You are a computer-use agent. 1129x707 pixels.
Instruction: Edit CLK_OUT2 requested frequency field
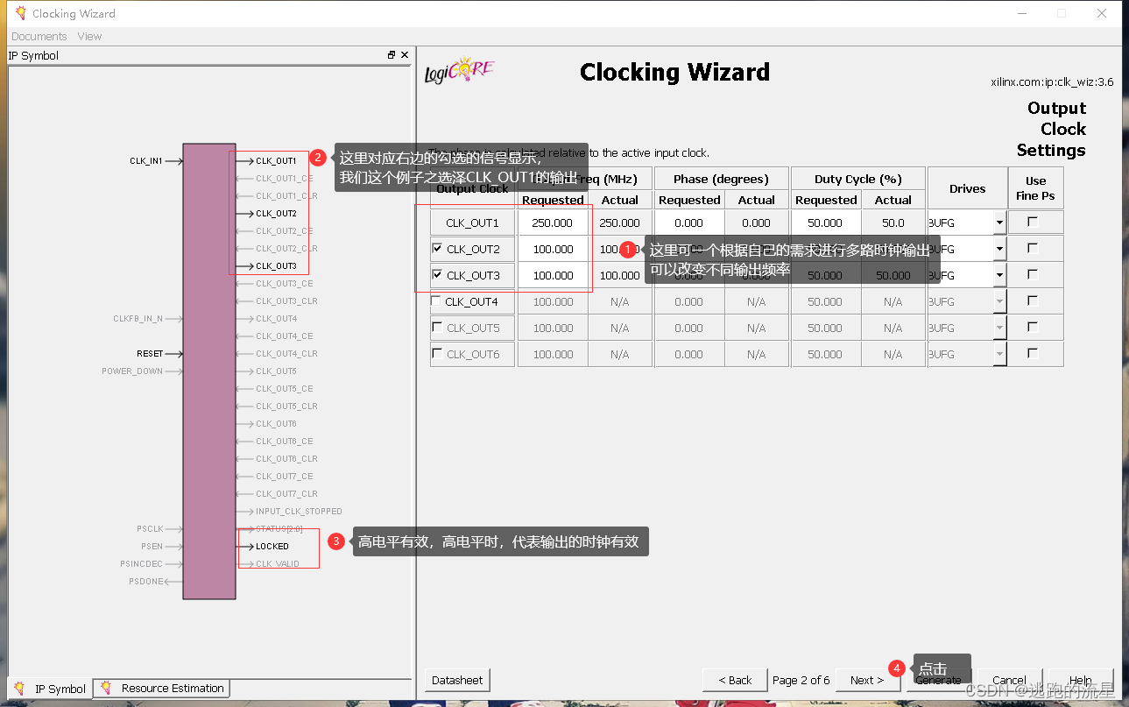tap(553, 249)
